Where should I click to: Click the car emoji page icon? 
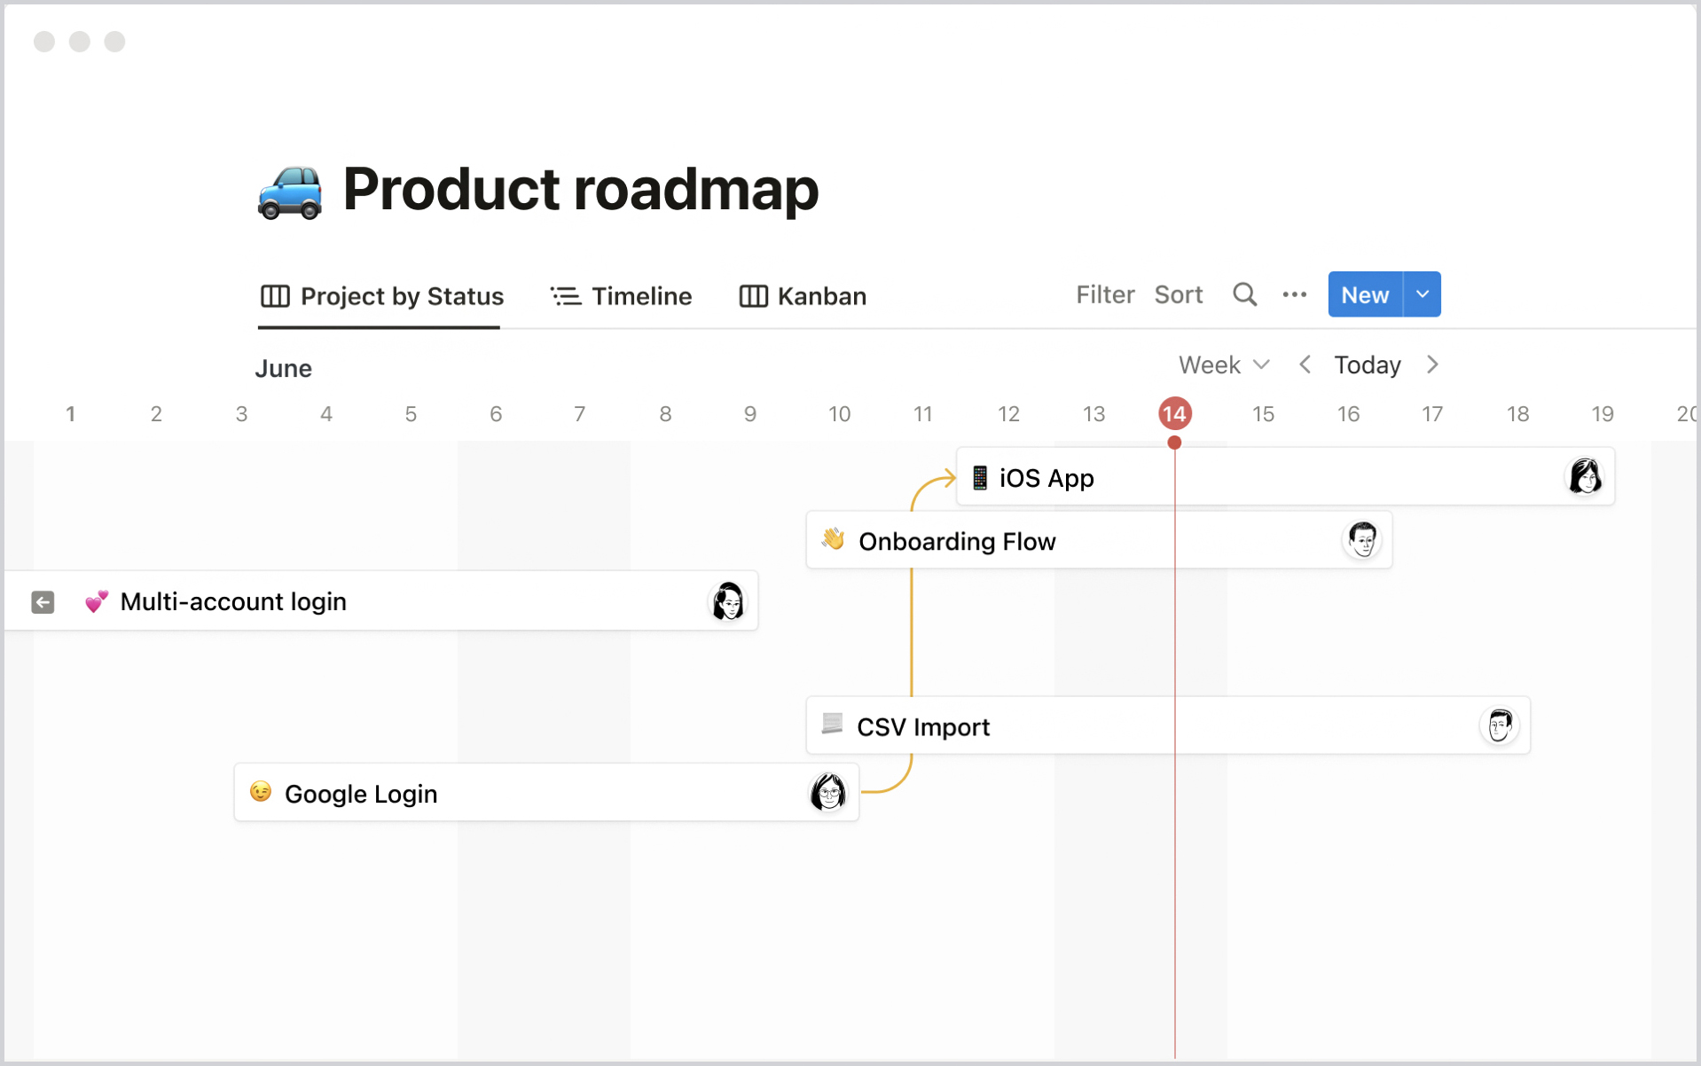(x=290, y=190)
